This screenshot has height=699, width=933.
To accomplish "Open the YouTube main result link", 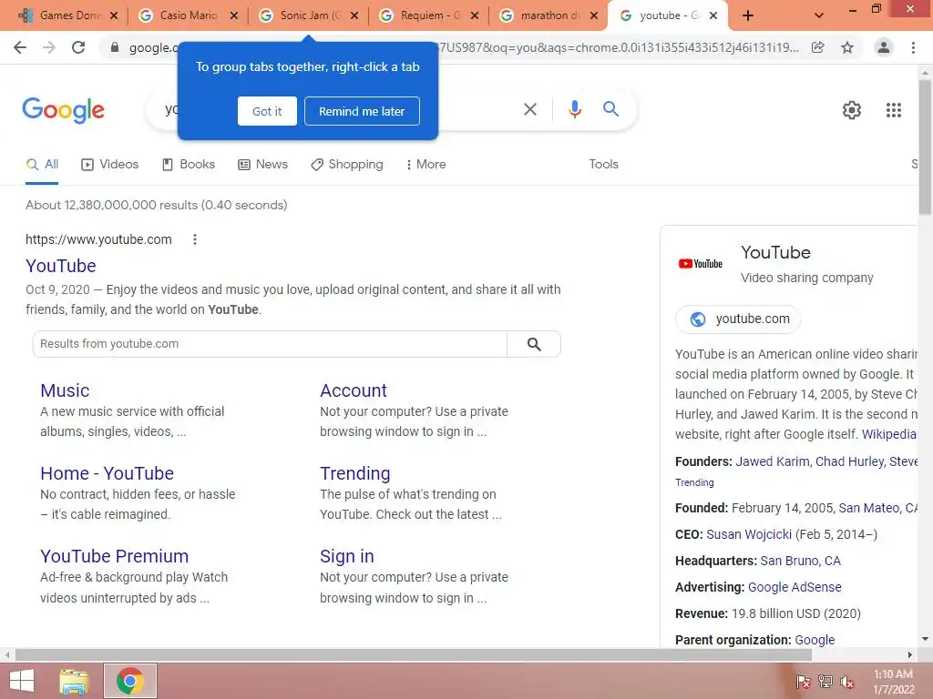I will point(61,266).
